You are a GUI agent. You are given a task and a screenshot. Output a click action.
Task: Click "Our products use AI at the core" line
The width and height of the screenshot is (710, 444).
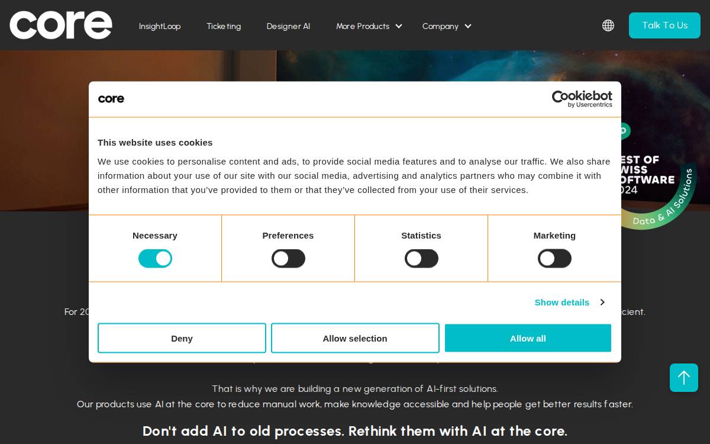(x=355, y=404)
